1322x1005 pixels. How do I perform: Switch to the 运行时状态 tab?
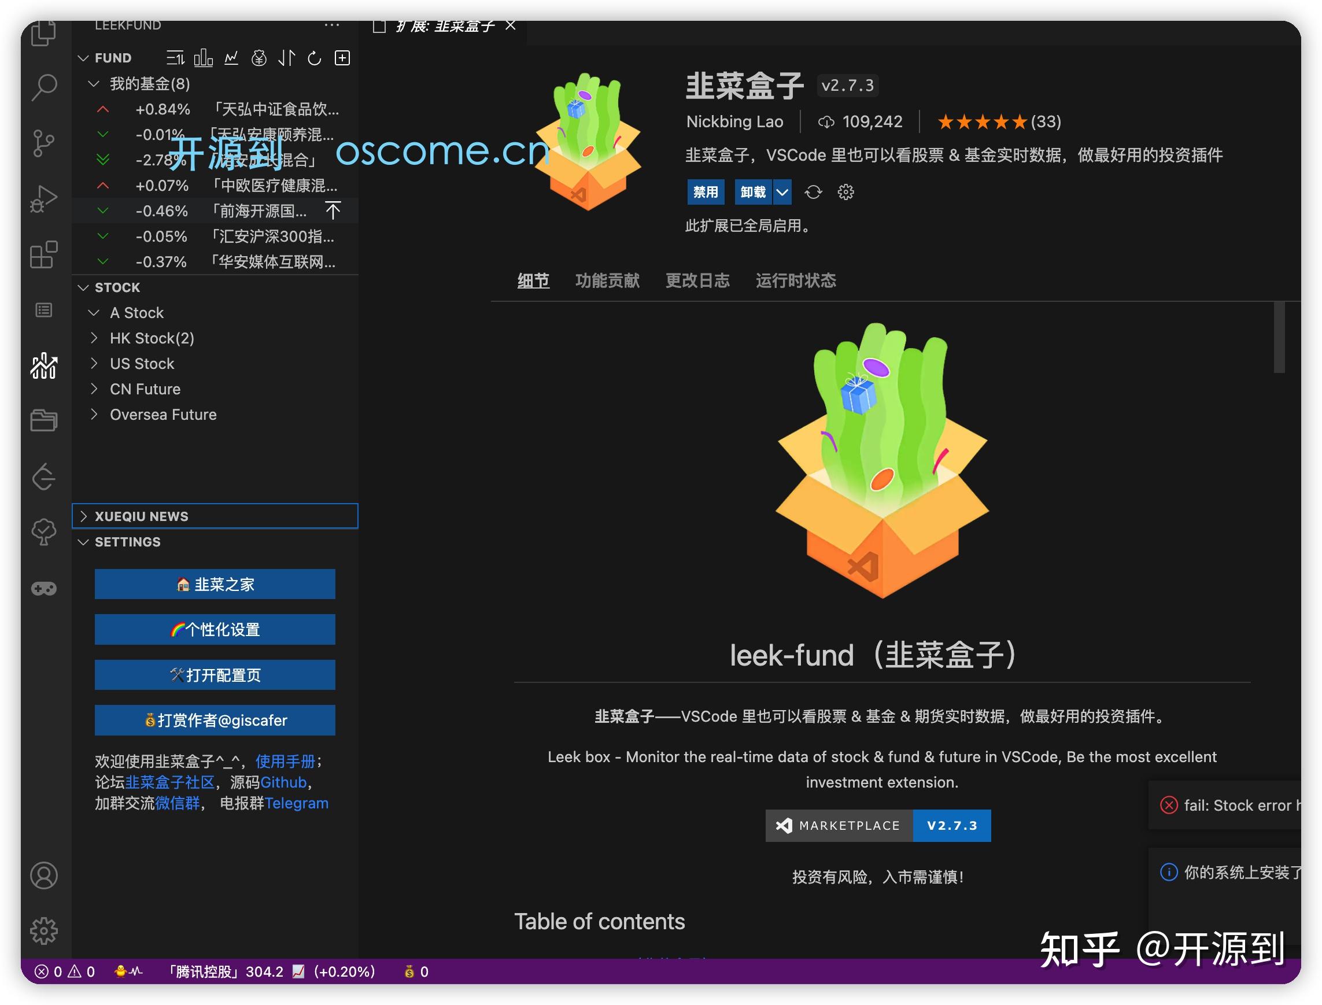point(796,280)
